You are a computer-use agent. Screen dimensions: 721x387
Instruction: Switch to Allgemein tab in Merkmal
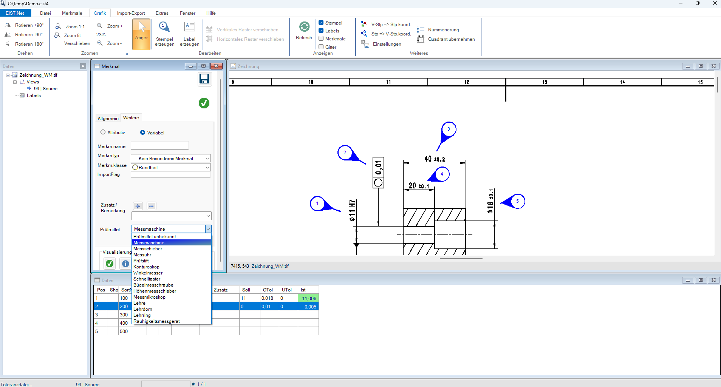tap(108, 118)
